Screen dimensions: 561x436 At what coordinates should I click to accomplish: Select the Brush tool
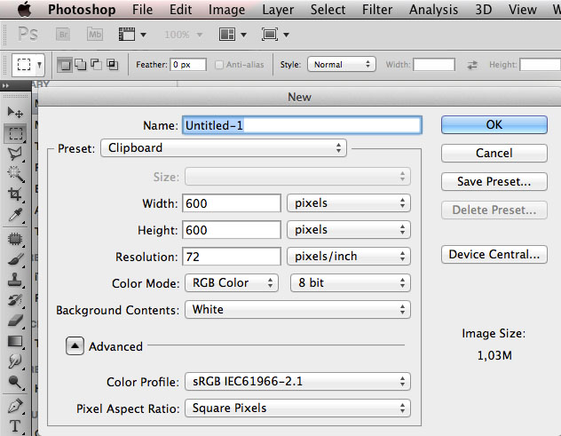pos(15,259)
